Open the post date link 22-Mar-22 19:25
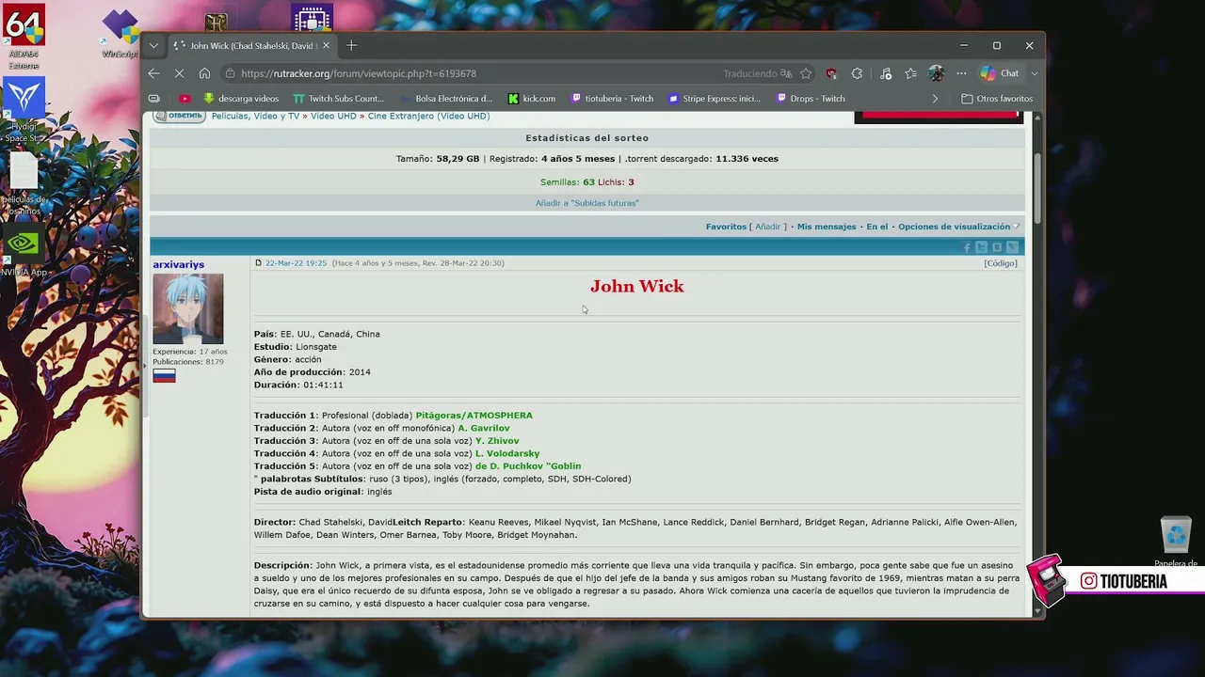Viewport: 1205px width, 677px height. 296,263
